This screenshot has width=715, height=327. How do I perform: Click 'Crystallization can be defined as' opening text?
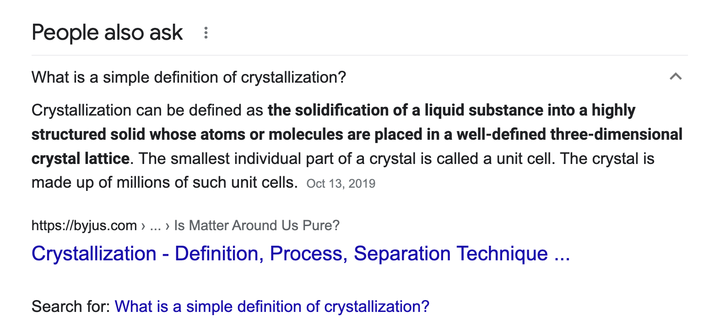[147, 111]
